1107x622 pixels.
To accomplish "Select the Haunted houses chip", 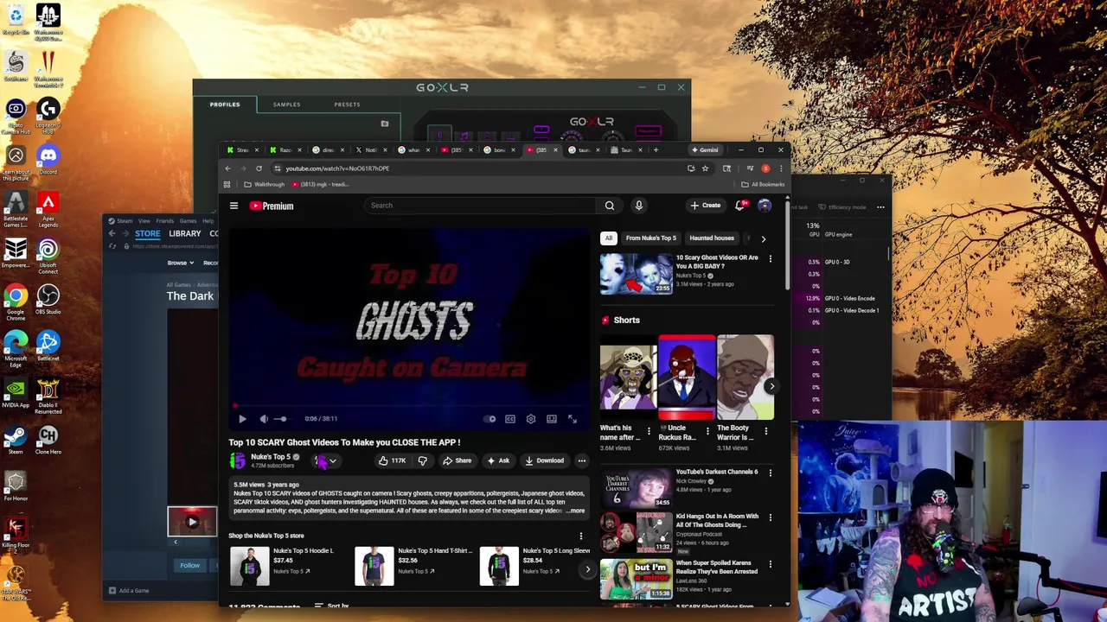I will pyautogui.click(x=712, y=238).
